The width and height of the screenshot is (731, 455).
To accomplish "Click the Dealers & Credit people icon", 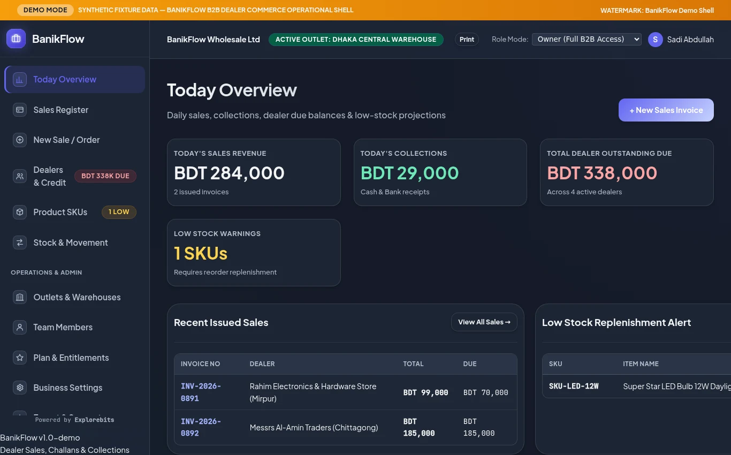I will tap(20, 176).
